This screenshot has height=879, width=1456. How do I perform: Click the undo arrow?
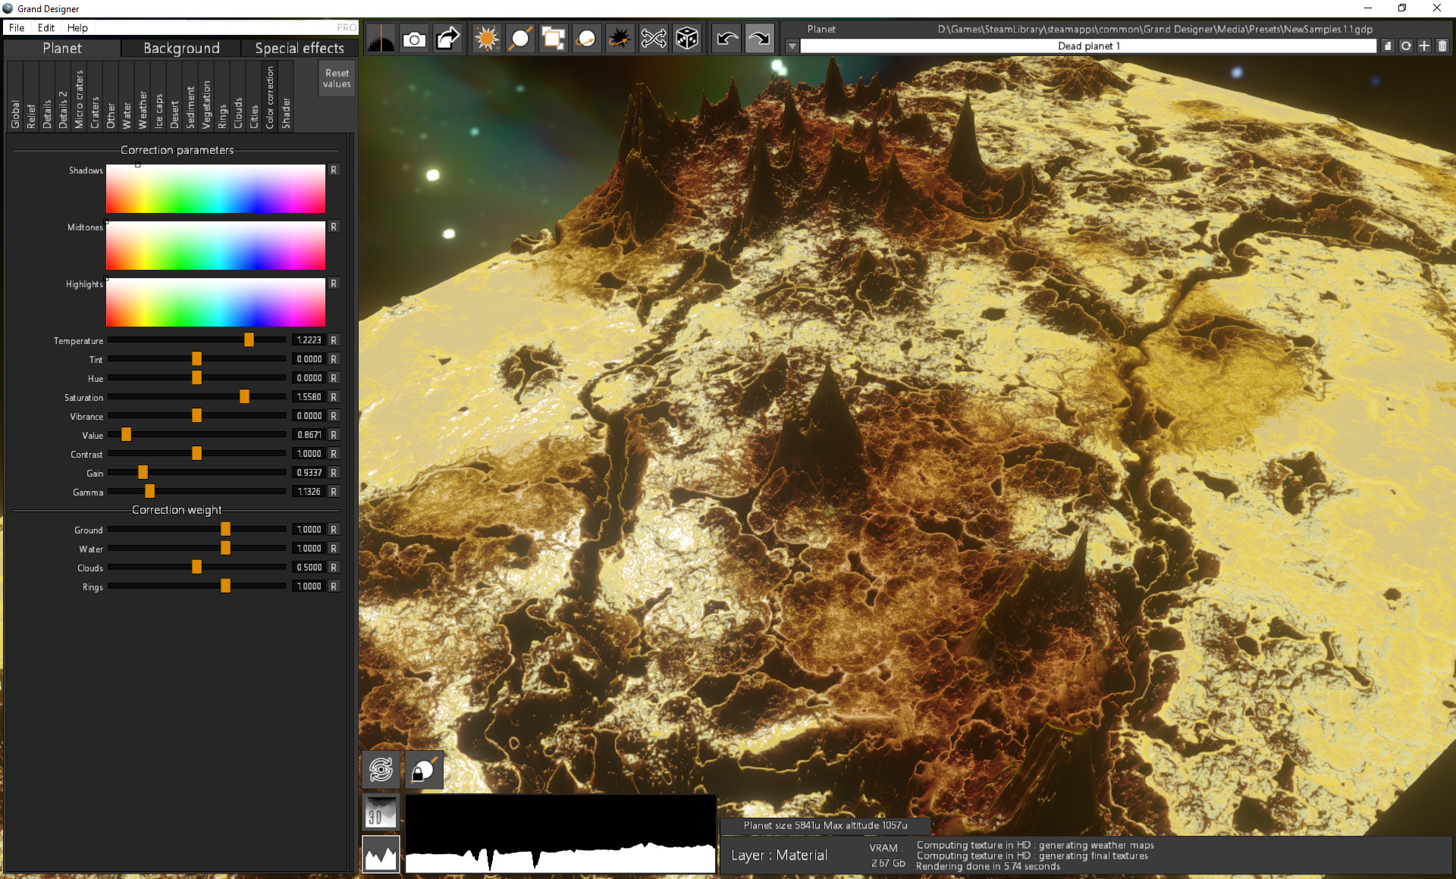[725, 38]
